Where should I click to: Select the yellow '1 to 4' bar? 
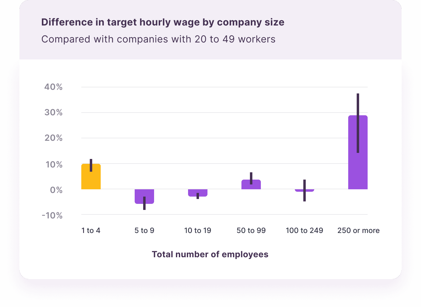pos(91,177)
